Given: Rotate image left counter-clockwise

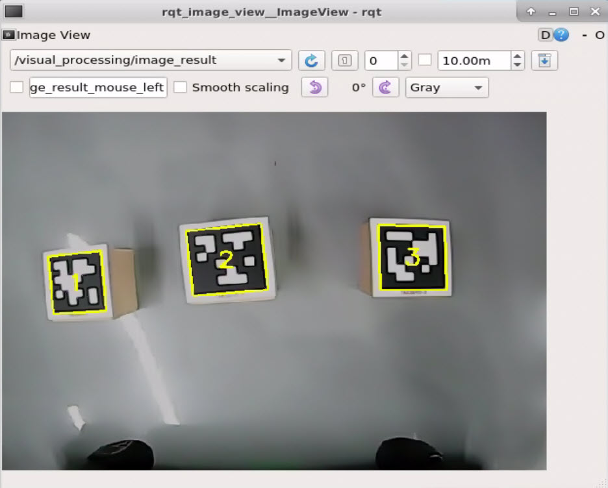Looking at the screenshot, I should coord(314,87).
